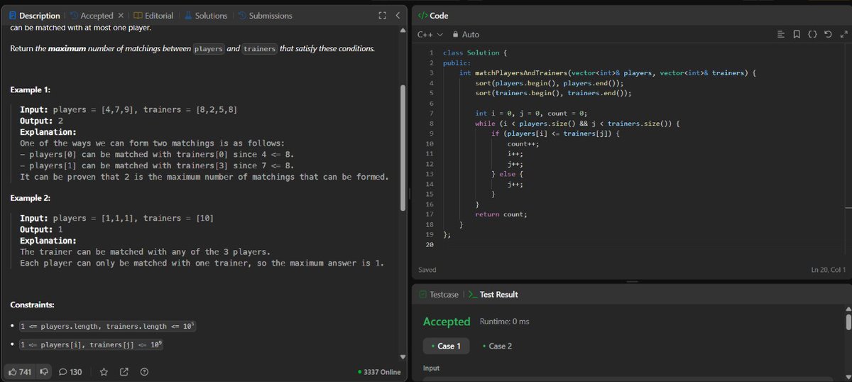Image resolution: width=852 pixels, height=382 pixels.
Task: Switch to the Testcase tab
Action: 439,295
